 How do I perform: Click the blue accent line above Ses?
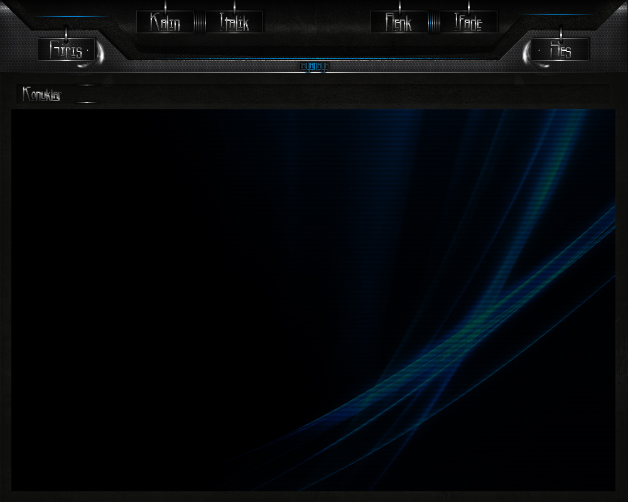(x=556, y=15)
